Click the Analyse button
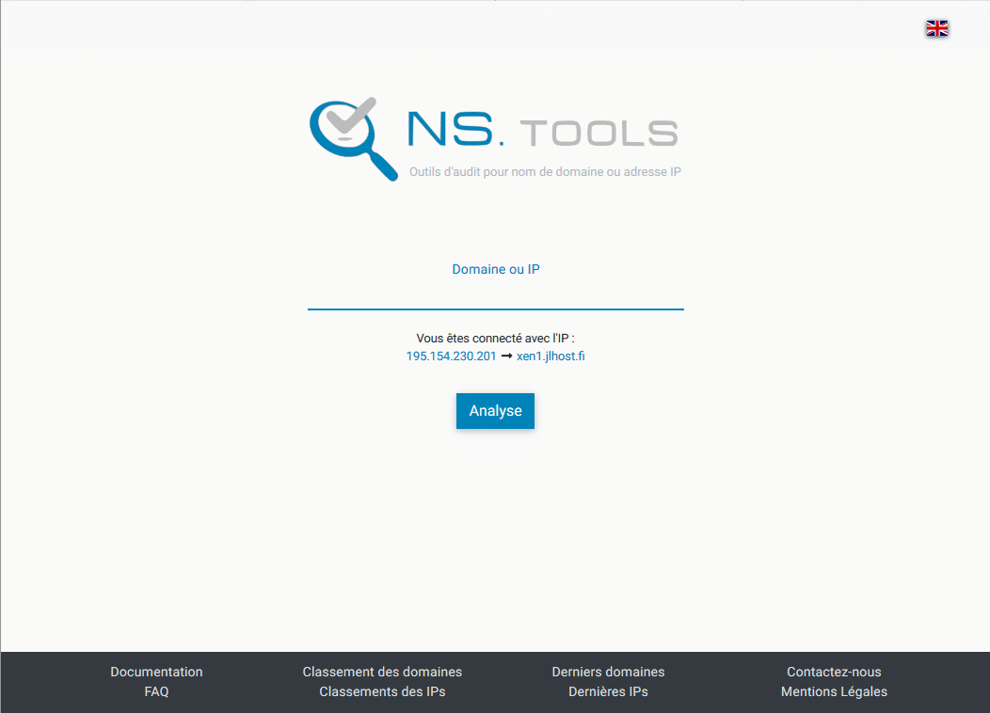 click(496, 411)
